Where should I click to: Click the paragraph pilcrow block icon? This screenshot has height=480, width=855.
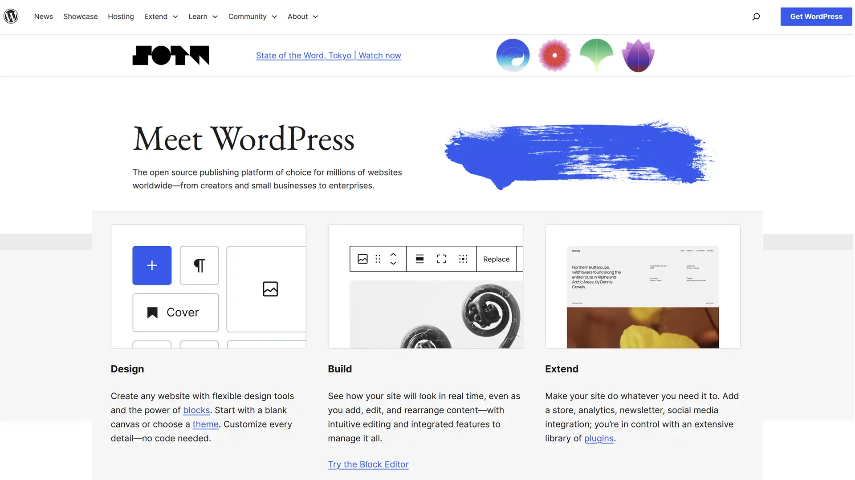click(x=199, y=265)
